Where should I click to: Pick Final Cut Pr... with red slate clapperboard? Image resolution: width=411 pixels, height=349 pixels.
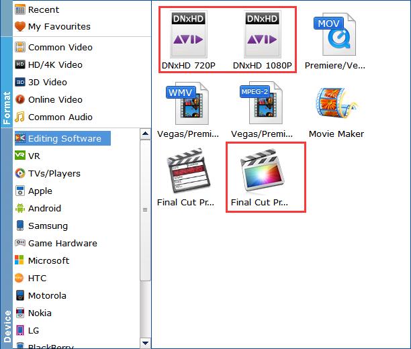(x=186, y=178)
